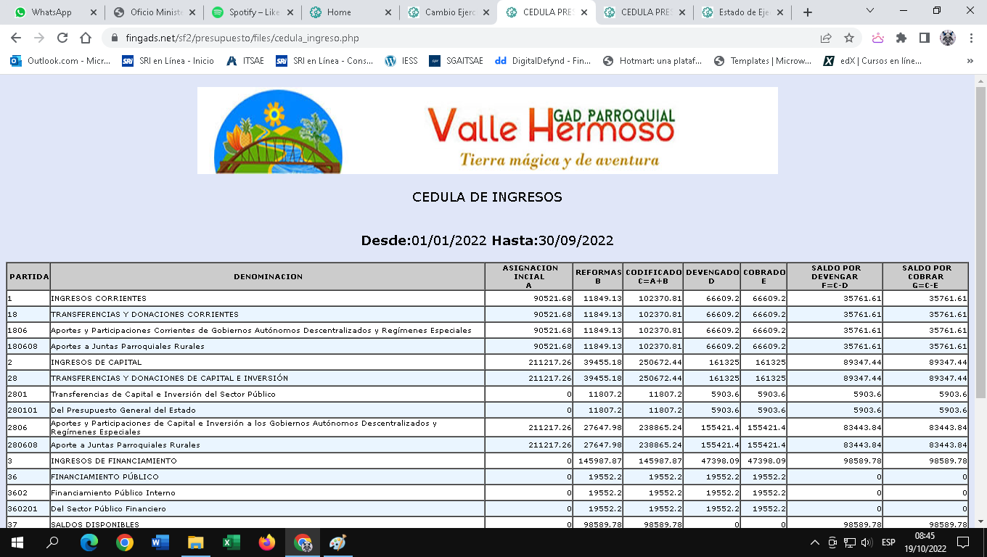The image size is (987, 557).
Task: Click the share page icon in address bar
Action: click(x=826, y=38)
